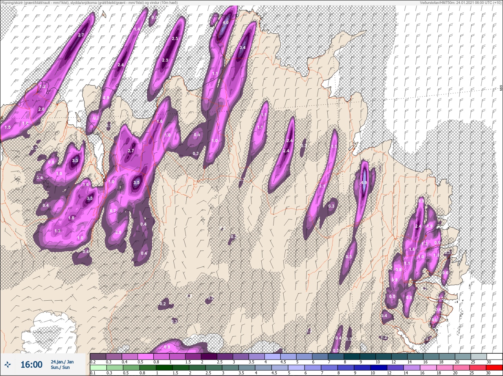Click the 'Sun./ Sun' weekday text
The height and width of the screenshot is (376, 503).
click(x=60, y=367)
